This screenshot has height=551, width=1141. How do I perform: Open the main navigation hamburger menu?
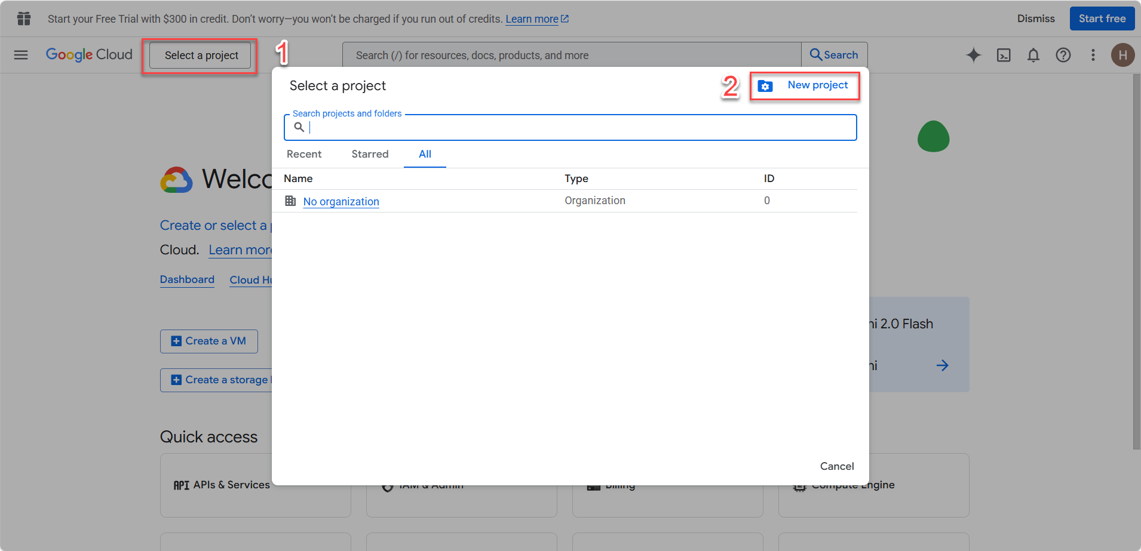(x=21, y=55)
